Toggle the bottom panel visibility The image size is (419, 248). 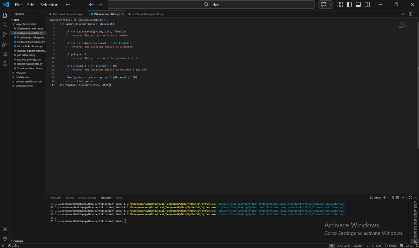click(358, 5)
